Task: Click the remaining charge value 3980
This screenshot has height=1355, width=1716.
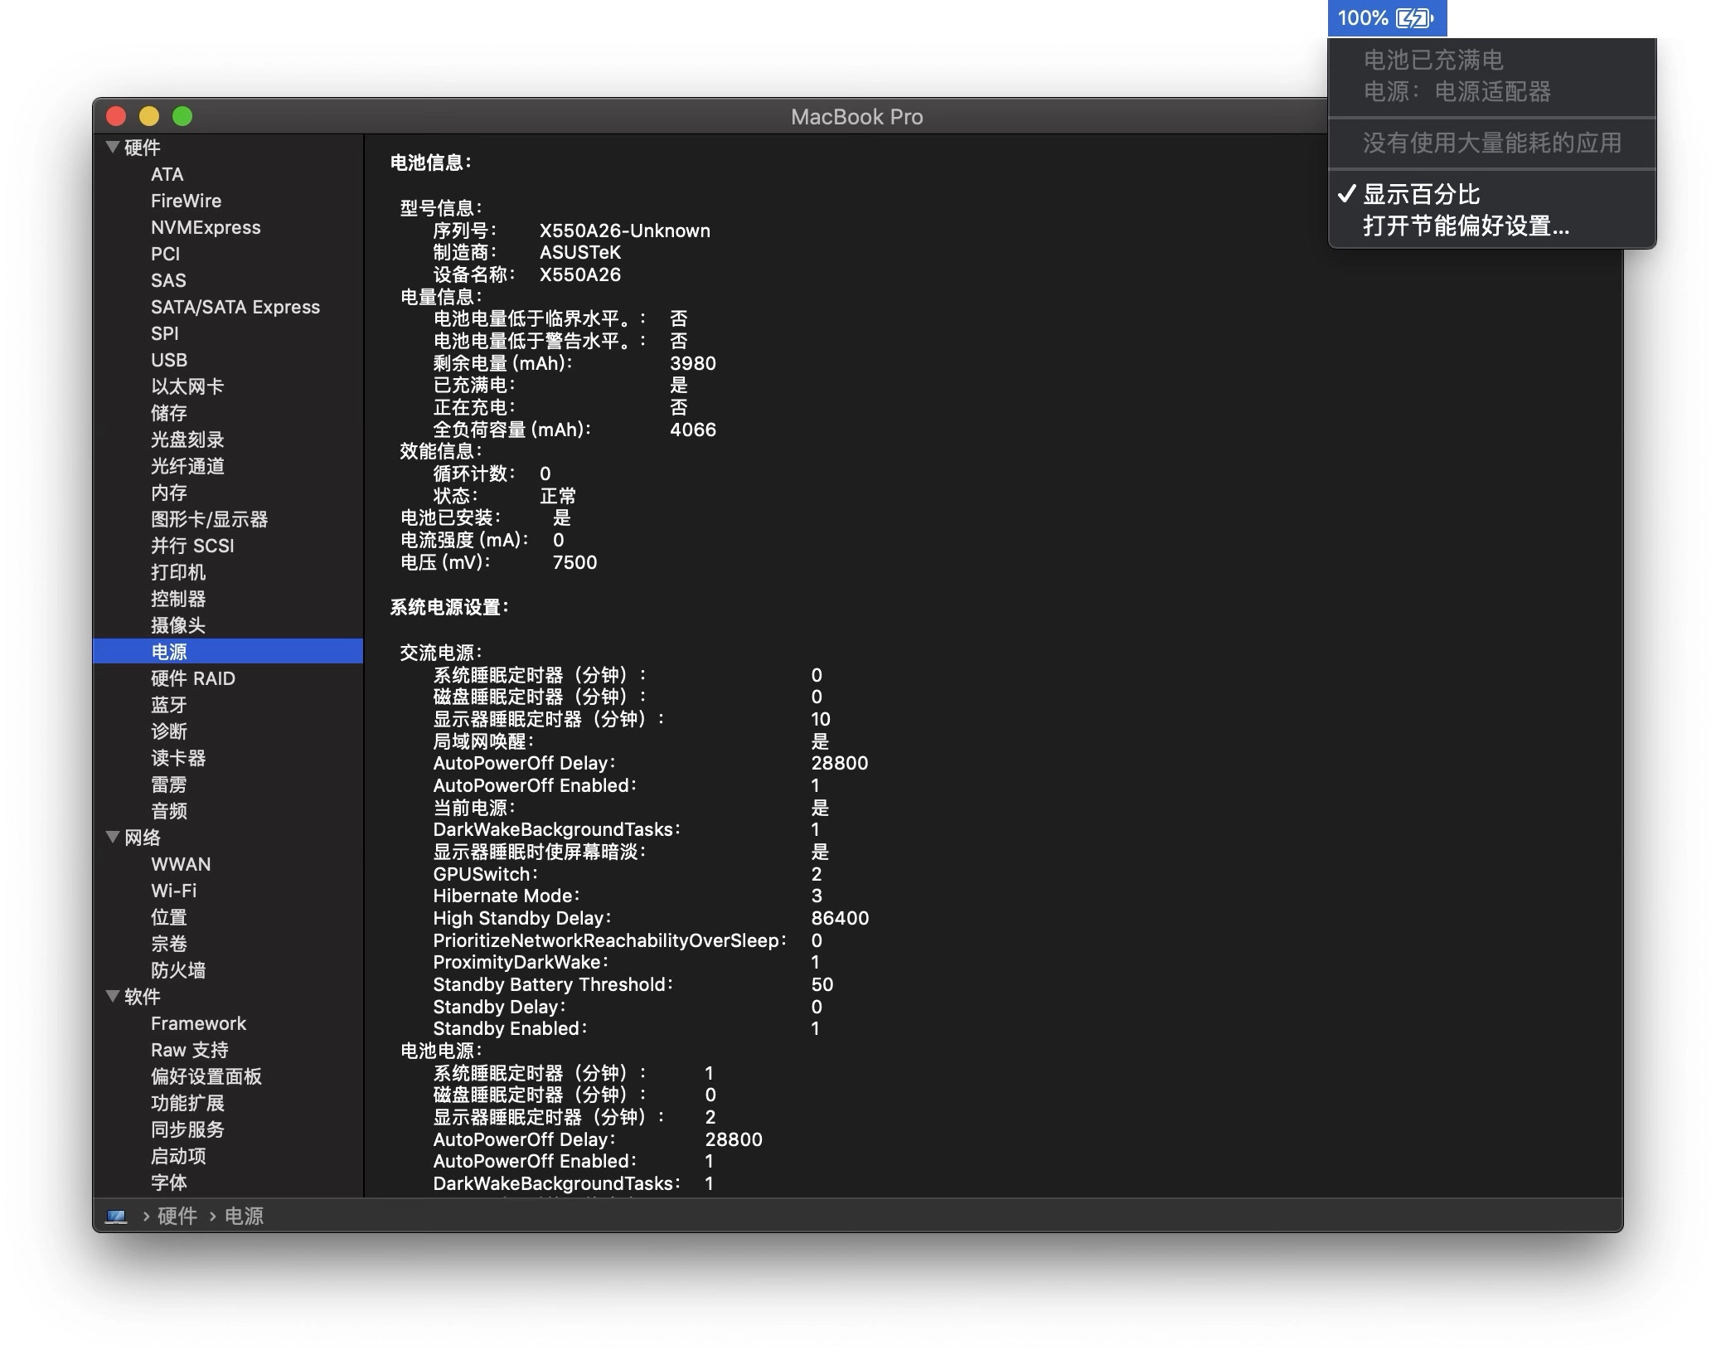Action: click(x=692, y=363)
